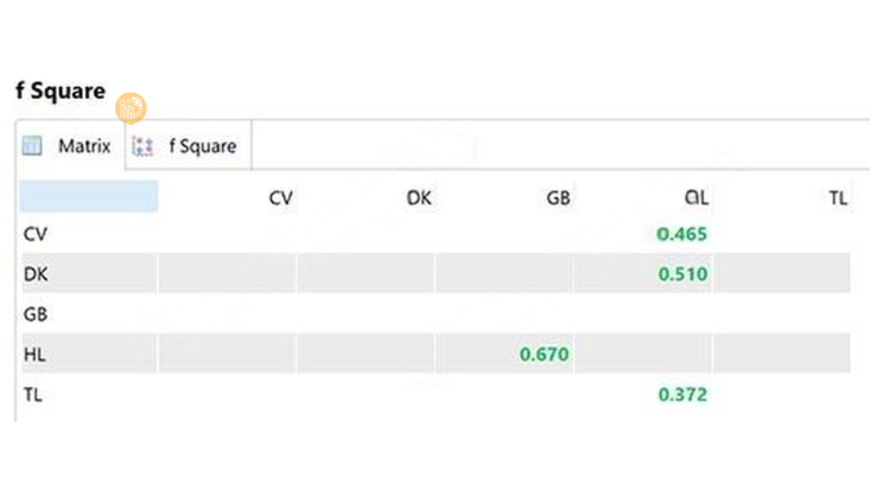
Task: Select the CV row label
Action: point(35,234)
